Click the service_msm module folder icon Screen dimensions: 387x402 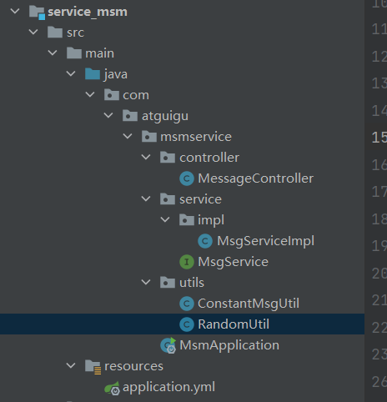pos(37,13)
